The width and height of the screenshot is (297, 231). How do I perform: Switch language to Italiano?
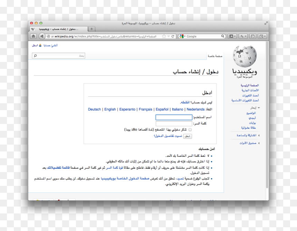pyautogui.click(x=178, y=109)
